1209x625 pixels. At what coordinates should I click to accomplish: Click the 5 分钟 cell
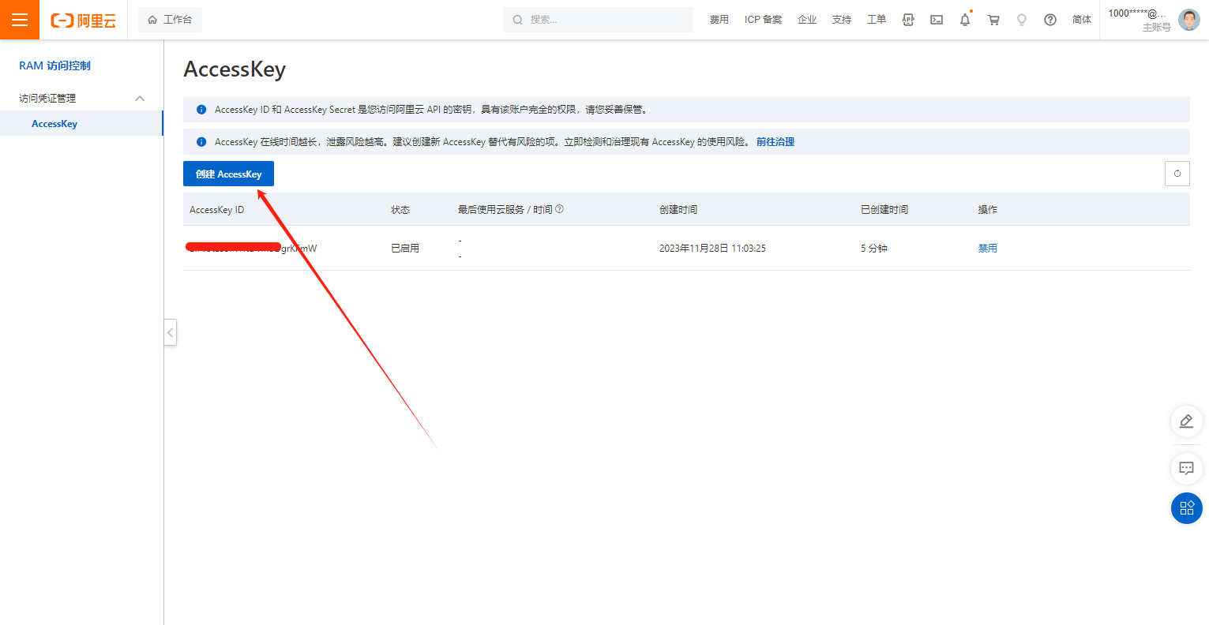(x=874, y=248)
